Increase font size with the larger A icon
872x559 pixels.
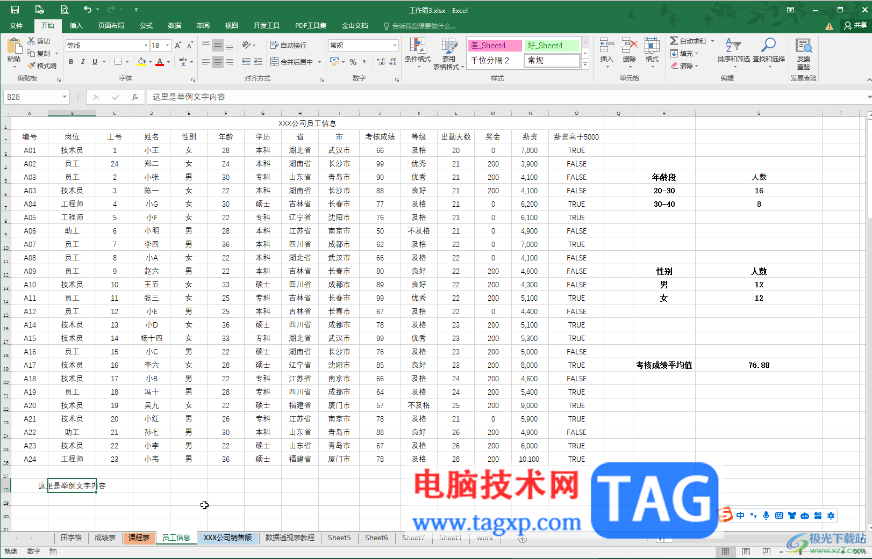pyautogui.click(x=178, y=46)
